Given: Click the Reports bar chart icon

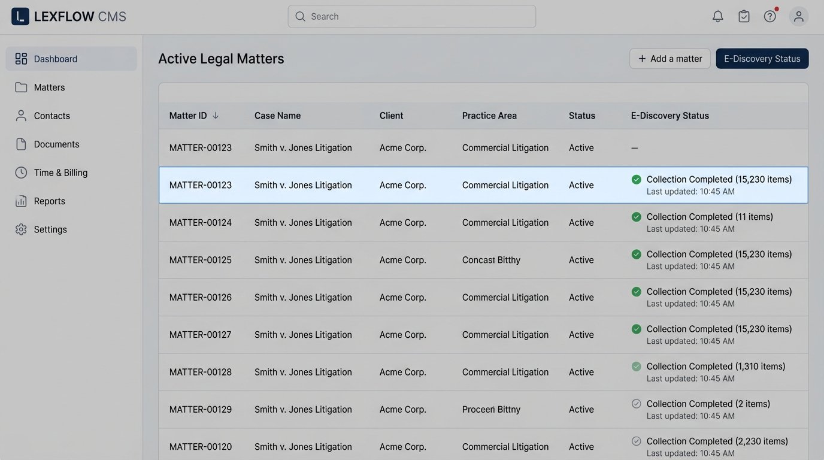Looking at the screenshot, I should (20, 201).
